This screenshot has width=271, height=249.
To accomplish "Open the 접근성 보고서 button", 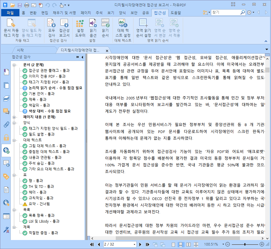I will tap(64, 28).
